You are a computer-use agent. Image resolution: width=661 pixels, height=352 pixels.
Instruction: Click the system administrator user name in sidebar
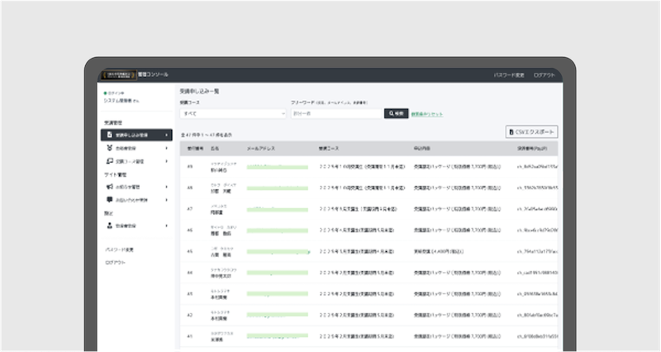coord(121,101)
